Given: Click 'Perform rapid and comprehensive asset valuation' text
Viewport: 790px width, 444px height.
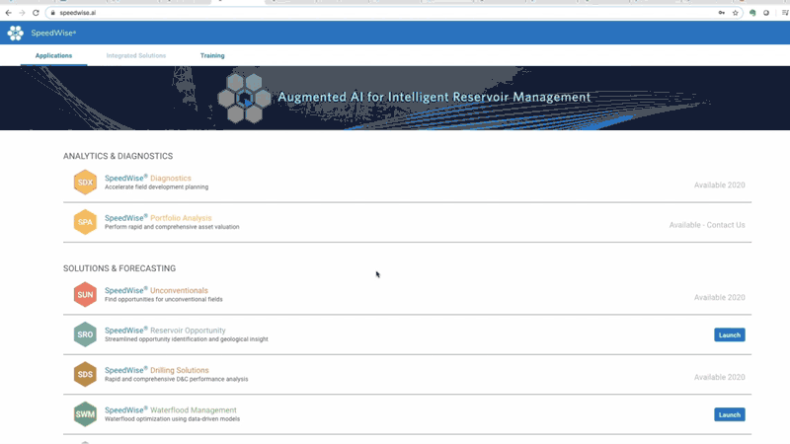Looking at the screenshot, I should (x=172, y=227).
